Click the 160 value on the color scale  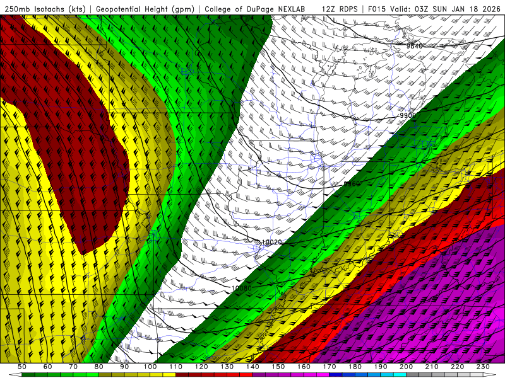coord(304,367)
